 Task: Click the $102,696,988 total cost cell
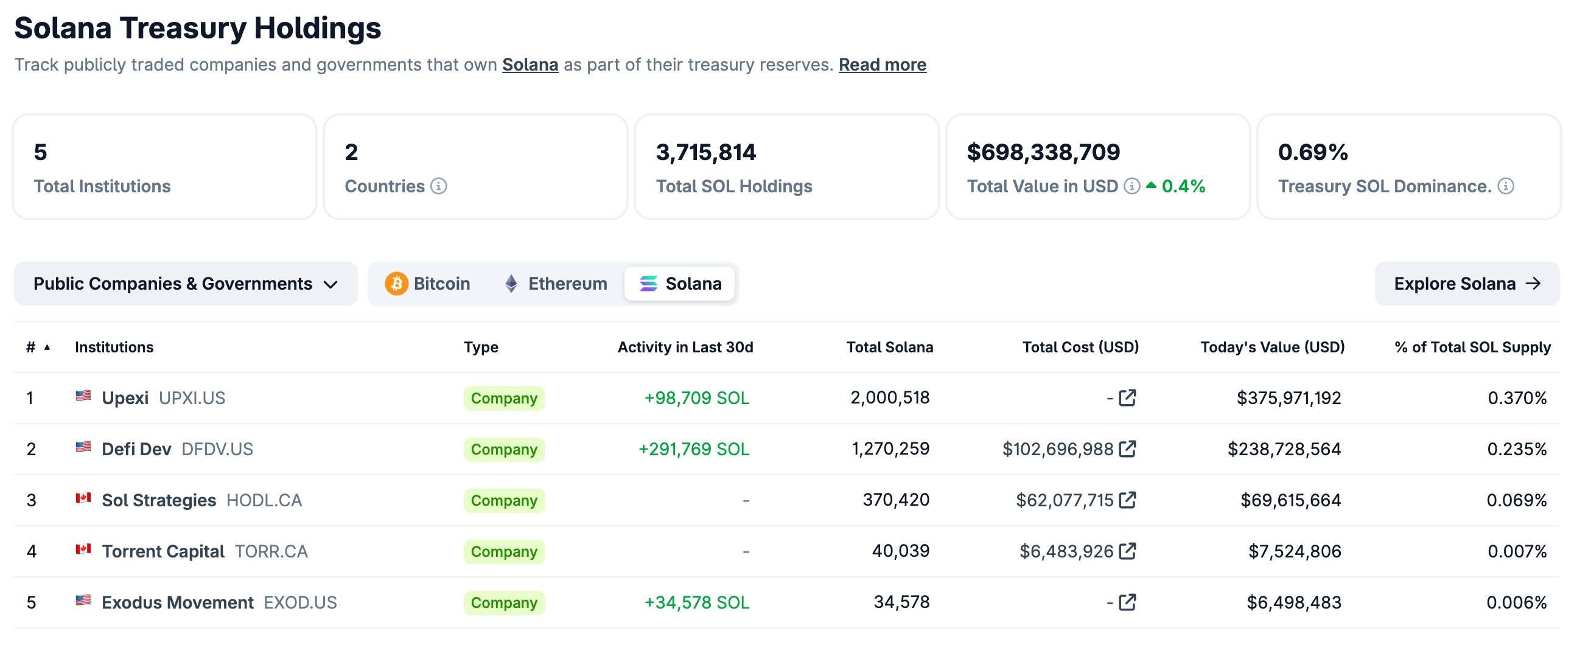point(1058,449)
